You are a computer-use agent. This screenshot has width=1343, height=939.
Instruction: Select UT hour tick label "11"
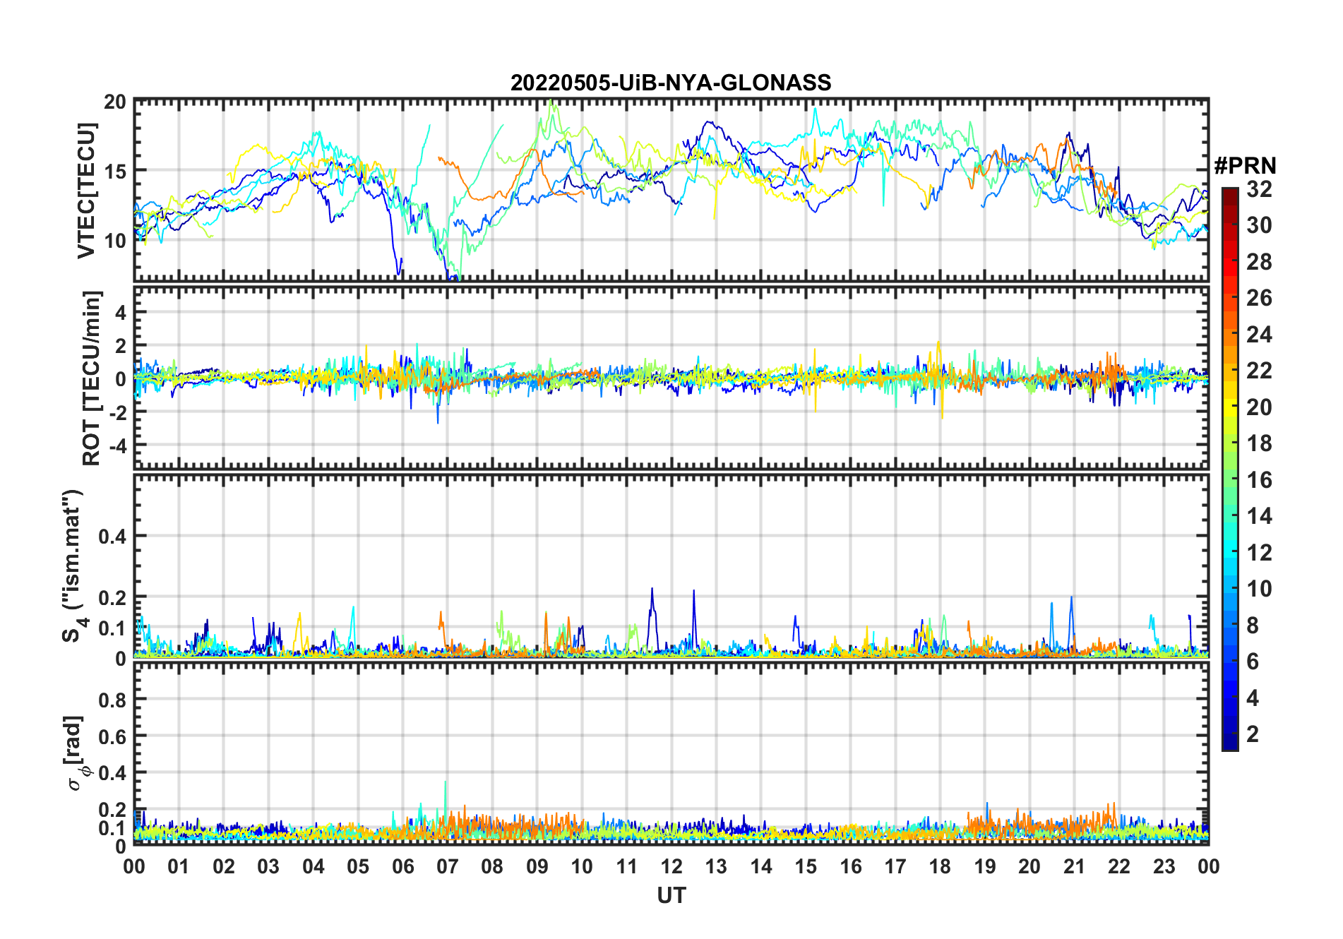tap(627, 866)
